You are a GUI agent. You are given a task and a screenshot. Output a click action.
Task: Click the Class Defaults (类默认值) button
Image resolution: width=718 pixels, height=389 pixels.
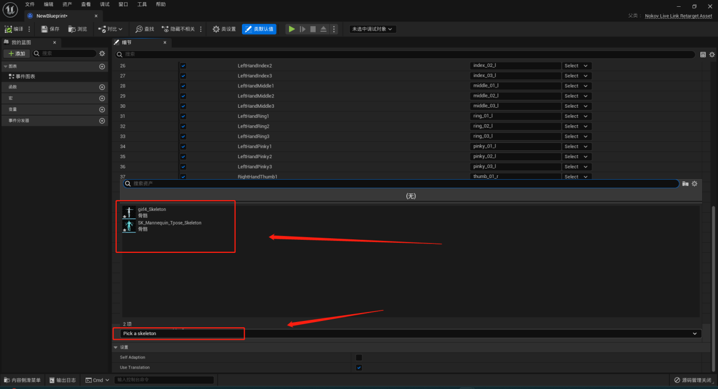click(x=259, y=29)
